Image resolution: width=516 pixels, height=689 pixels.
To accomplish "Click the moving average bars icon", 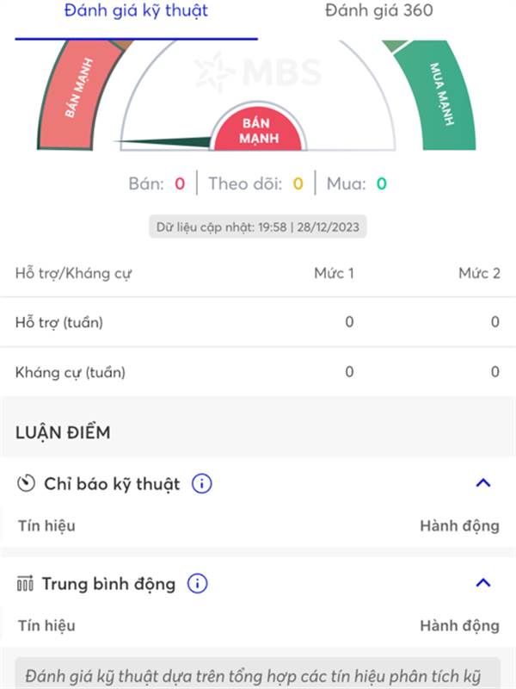I will pyautogui.click(x=25, y=584).
